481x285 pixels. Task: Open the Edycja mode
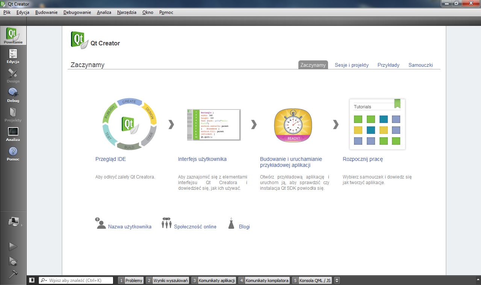point(13,55)
